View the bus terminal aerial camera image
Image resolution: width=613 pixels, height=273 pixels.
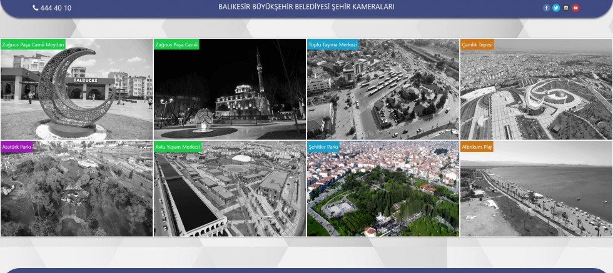click(383, 94)
